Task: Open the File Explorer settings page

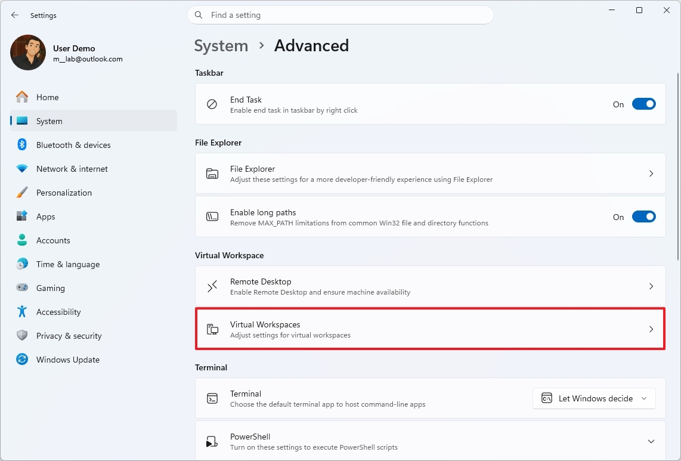Action: tap(430, 174)
